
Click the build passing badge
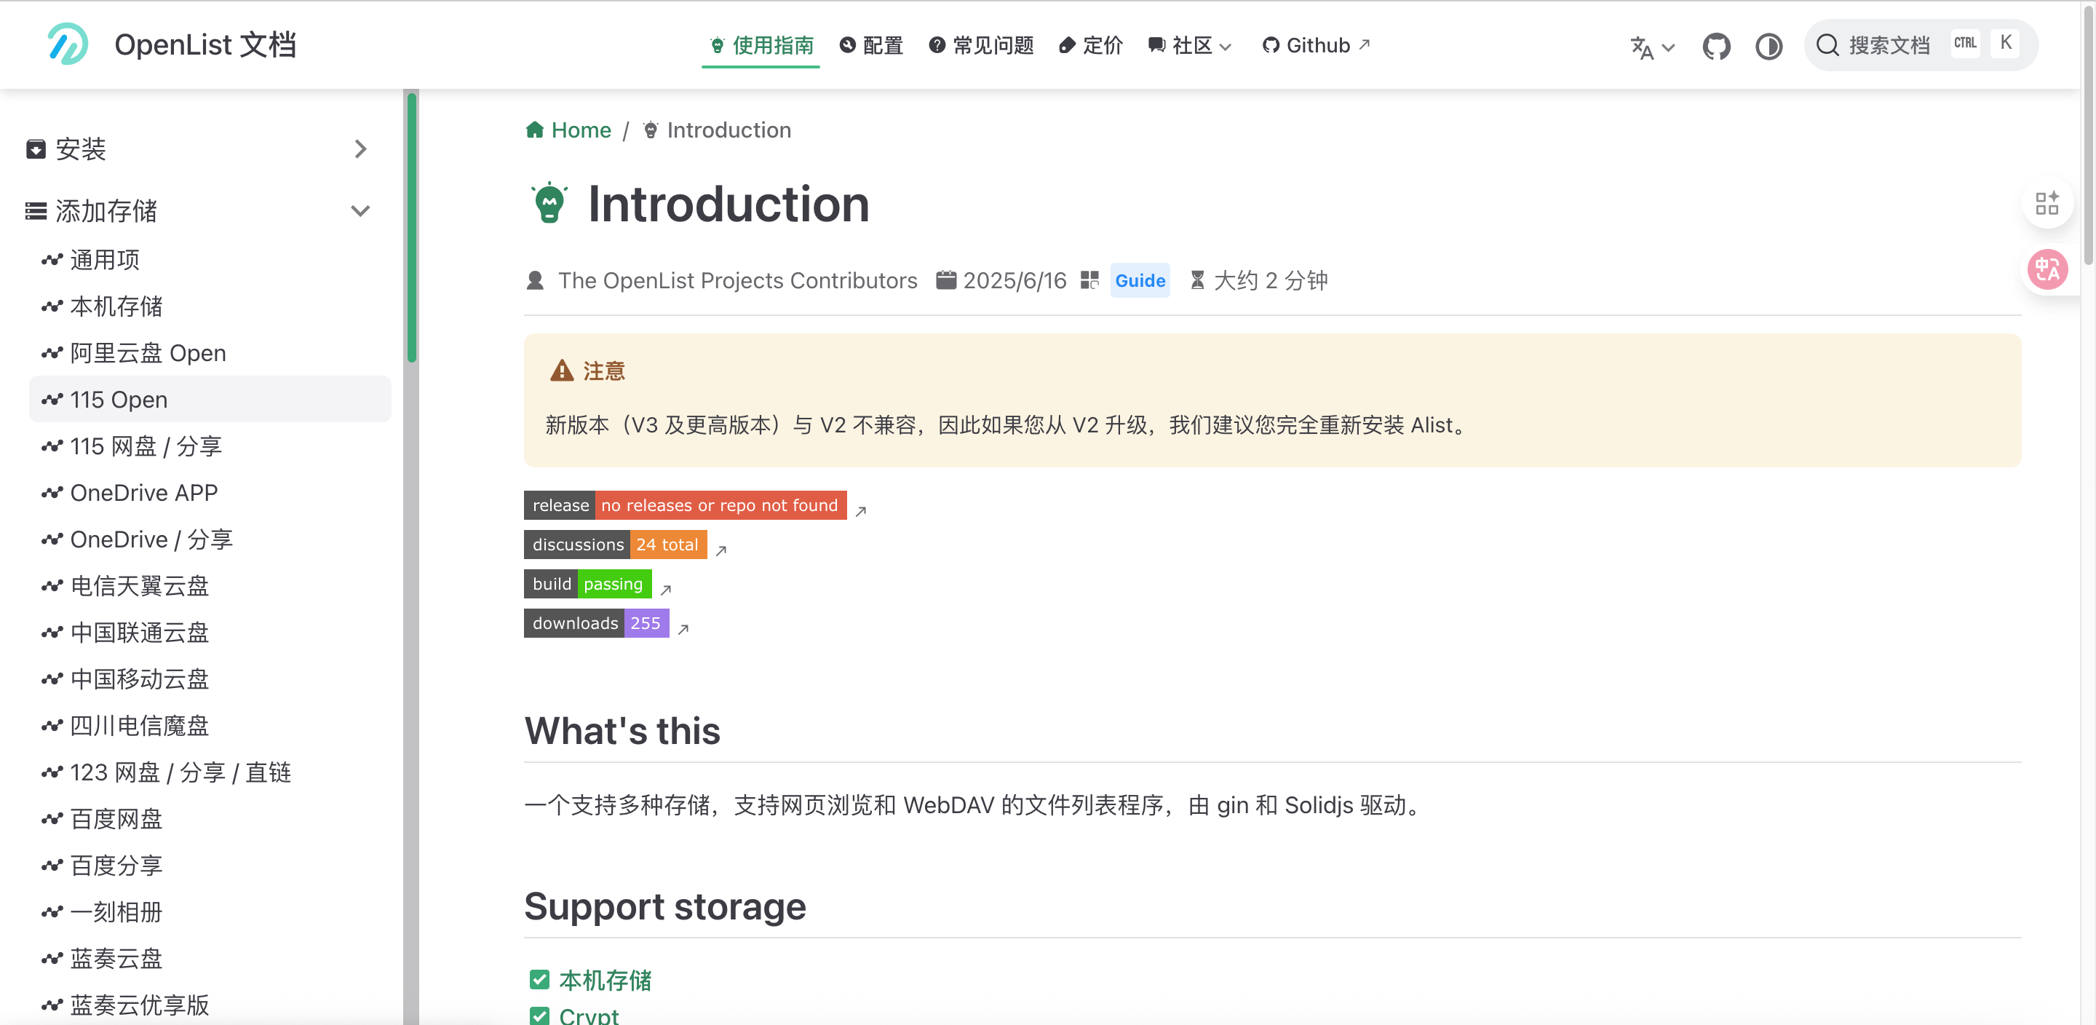(x=587, y=584)
